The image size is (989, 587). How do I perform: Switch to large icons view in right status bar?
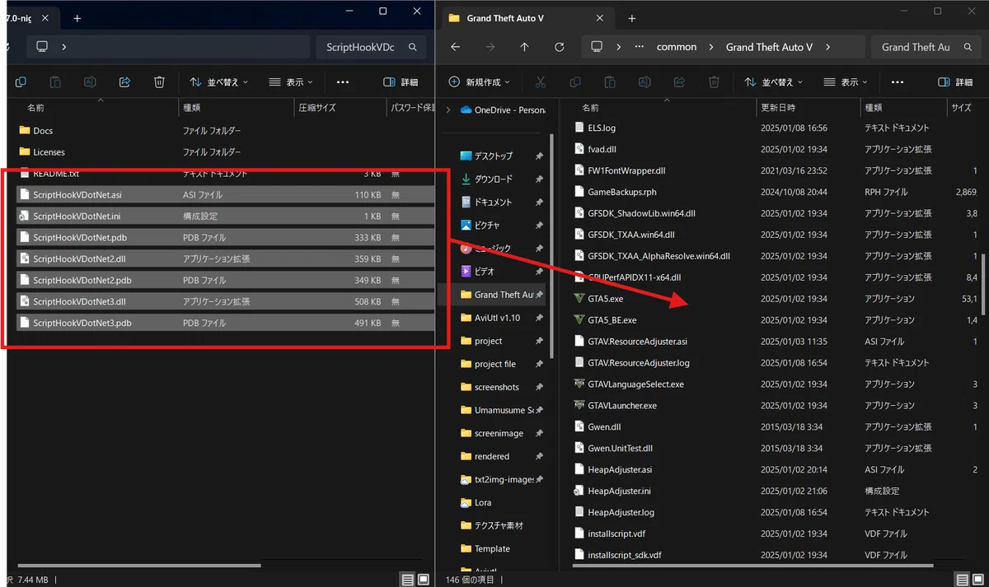click(x=977, y=579)
